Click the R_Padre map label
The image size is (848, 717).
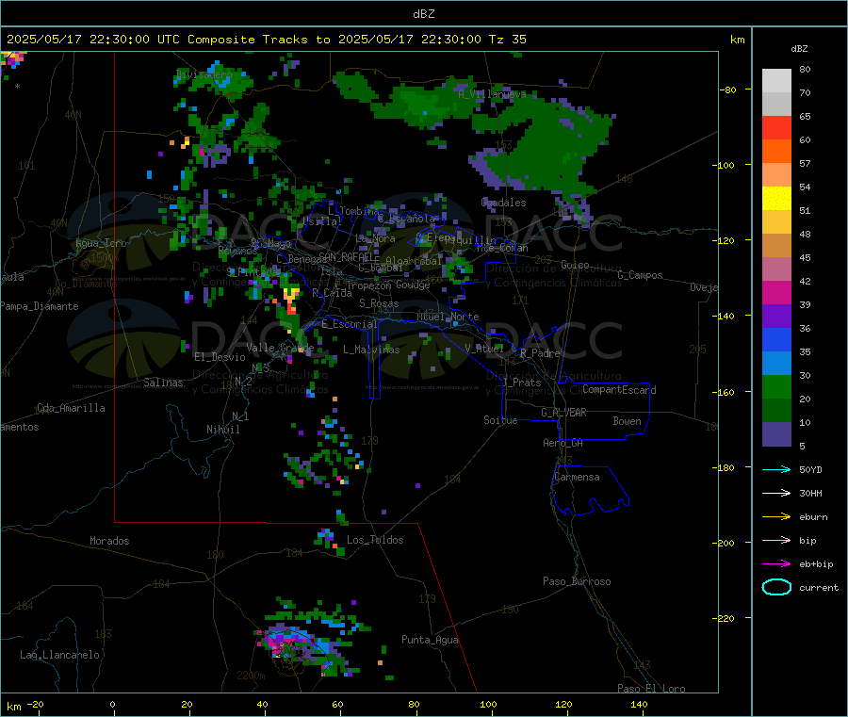click(540, 353)
